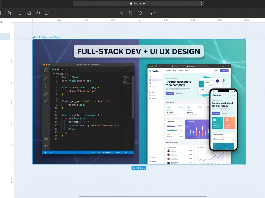Click the $242,745 stat card
The width and height of the screenshot is (265, 198).
[x=194, y=110]
